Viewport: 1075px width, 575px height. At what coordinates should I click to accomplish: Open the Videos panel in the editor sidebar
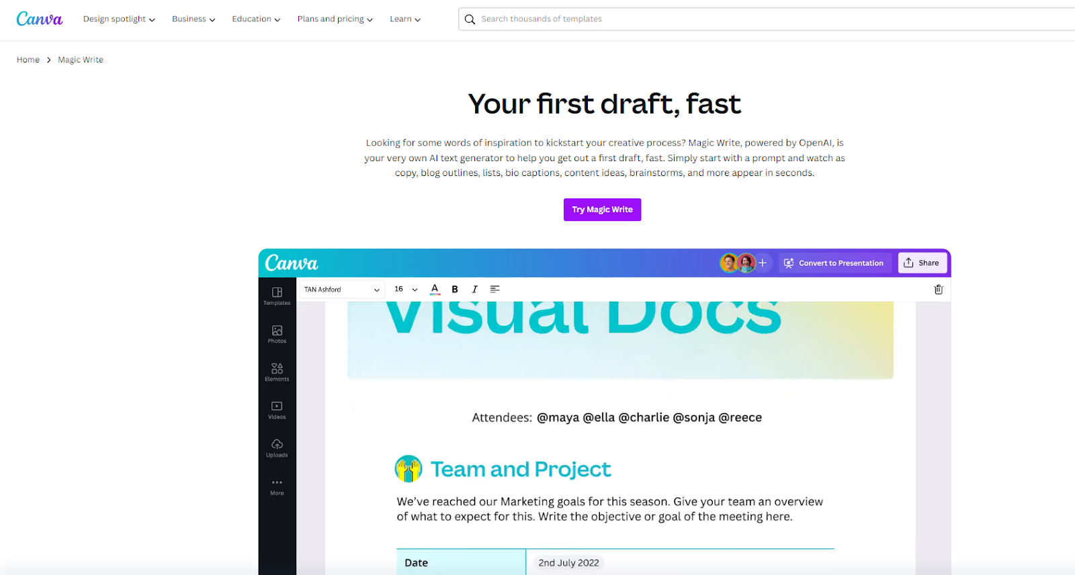(x=277, y=410)
